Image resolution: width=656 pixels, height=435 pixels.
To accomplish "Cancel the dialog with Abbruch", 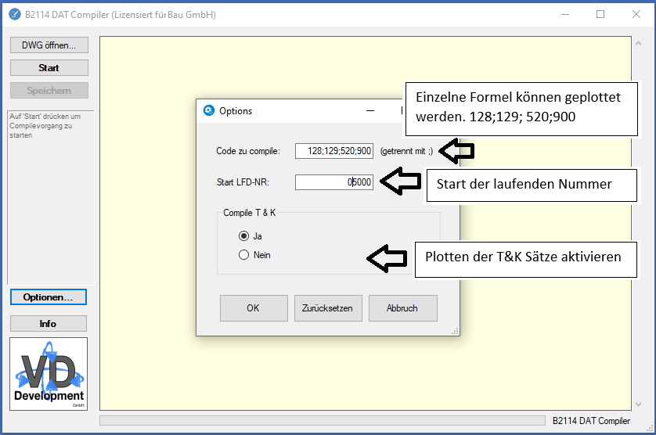I will [x=402, y=308].
